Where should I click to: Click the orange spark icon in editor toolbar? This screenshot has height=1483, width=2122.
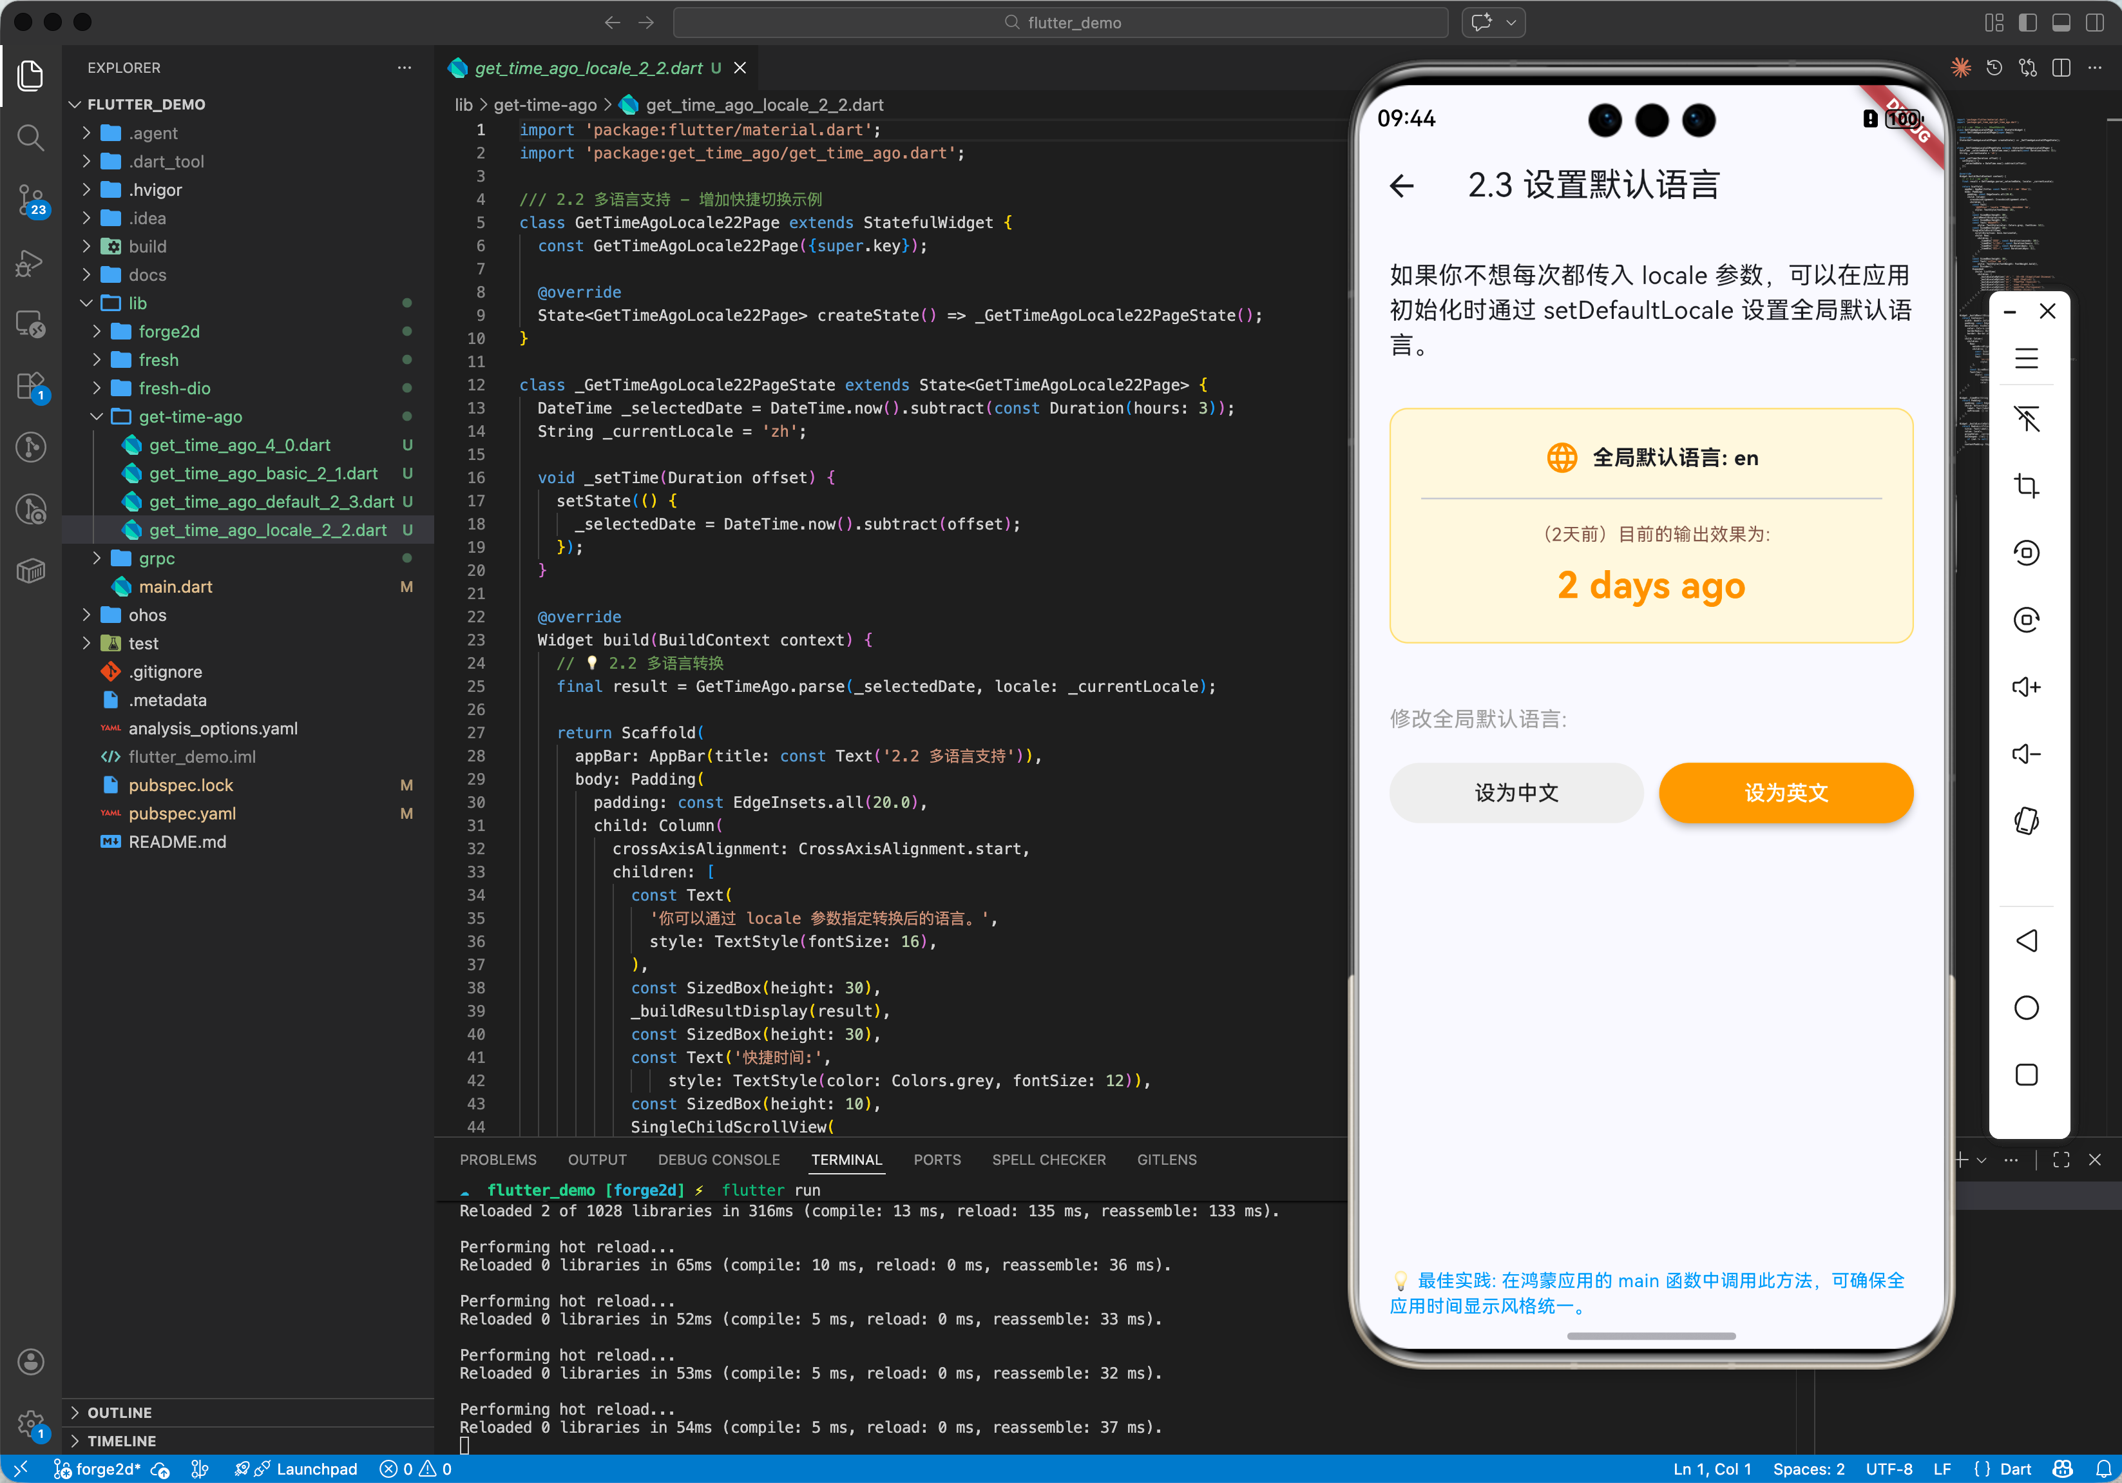tap(1961, 66)
